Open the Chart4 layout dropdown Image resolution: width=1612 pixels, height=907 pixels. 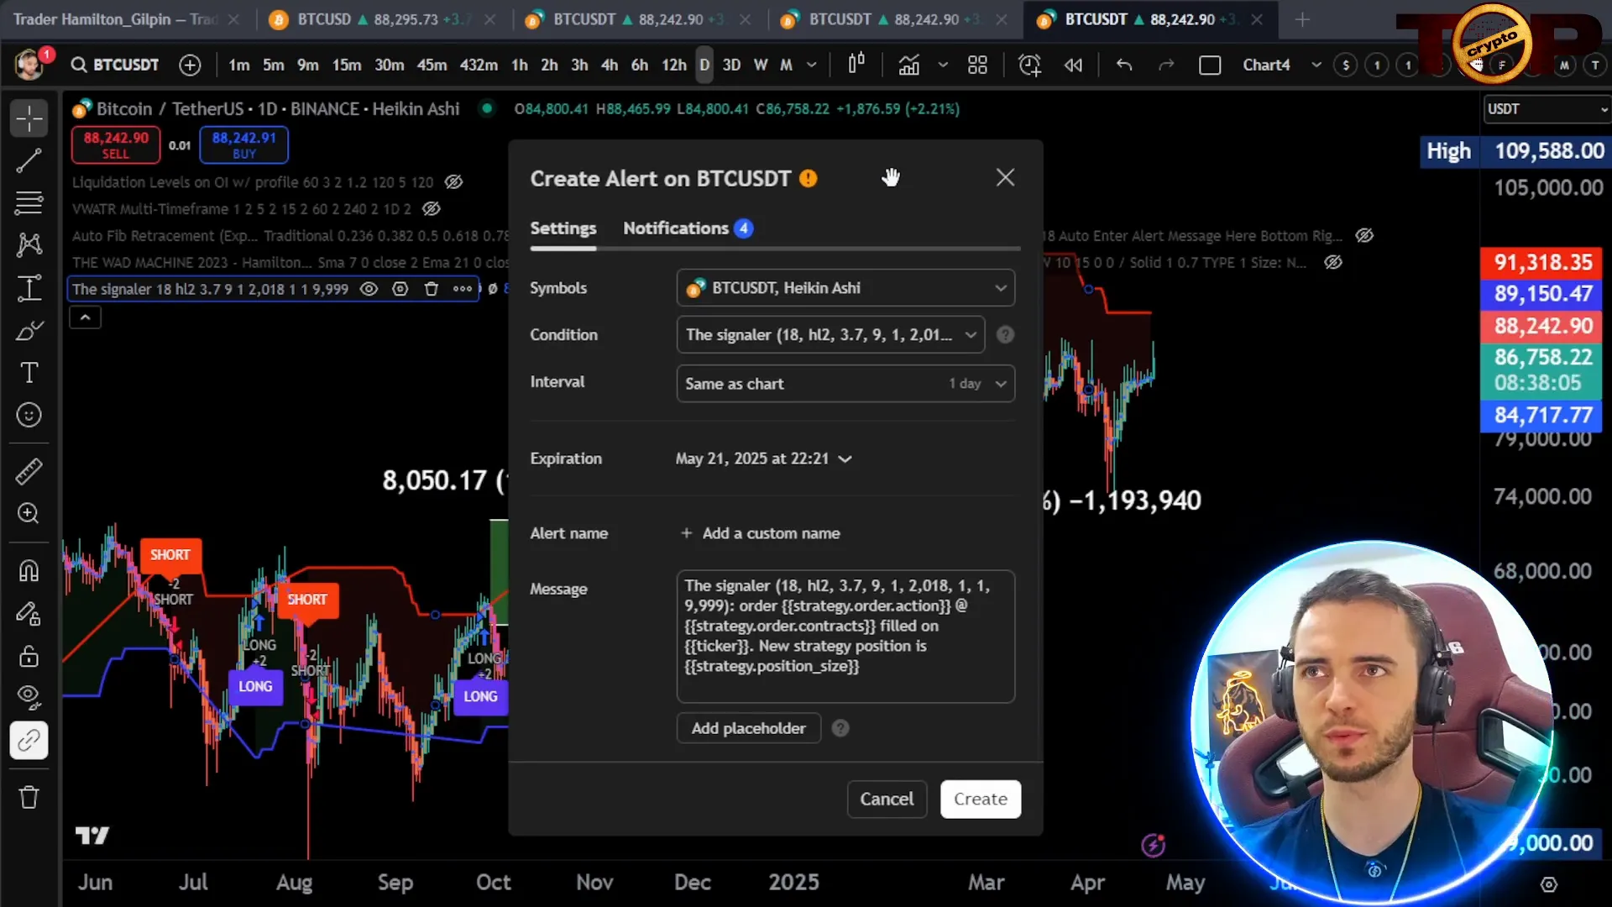(1316, 65)
